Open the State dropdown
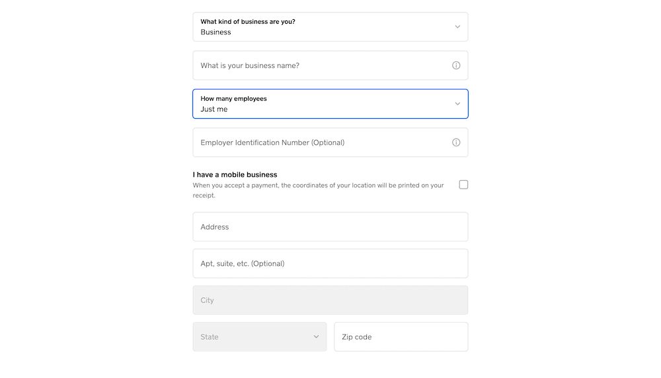Image resolution: width=661 pixels, height=378 pixels. (260, 336)
